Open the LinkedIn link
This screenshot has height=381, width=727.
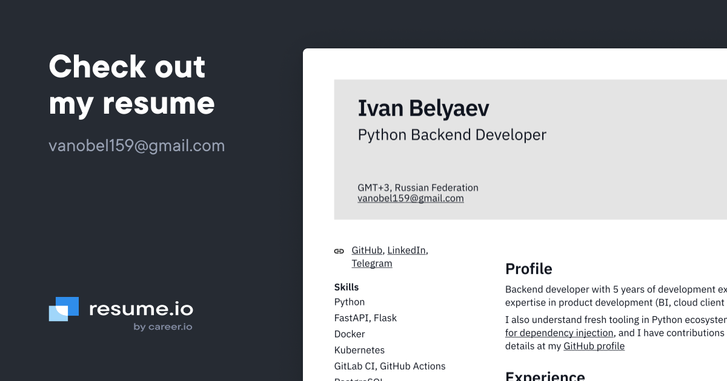coord(407,250)
